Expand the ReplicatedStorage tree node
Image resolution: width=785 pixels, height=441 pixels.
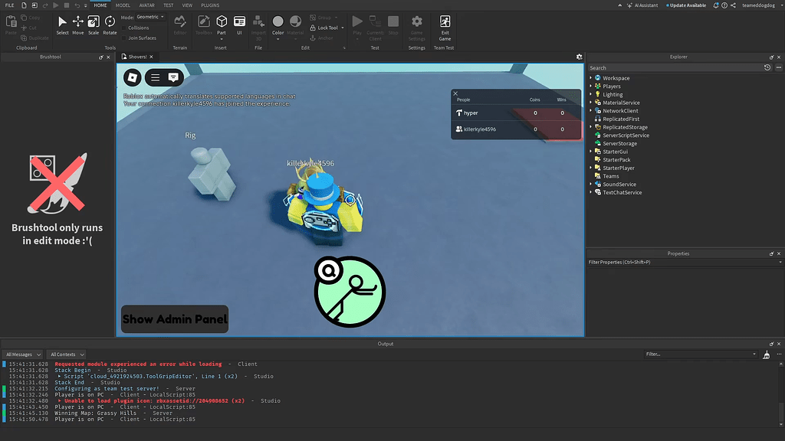tap(591, 127)
